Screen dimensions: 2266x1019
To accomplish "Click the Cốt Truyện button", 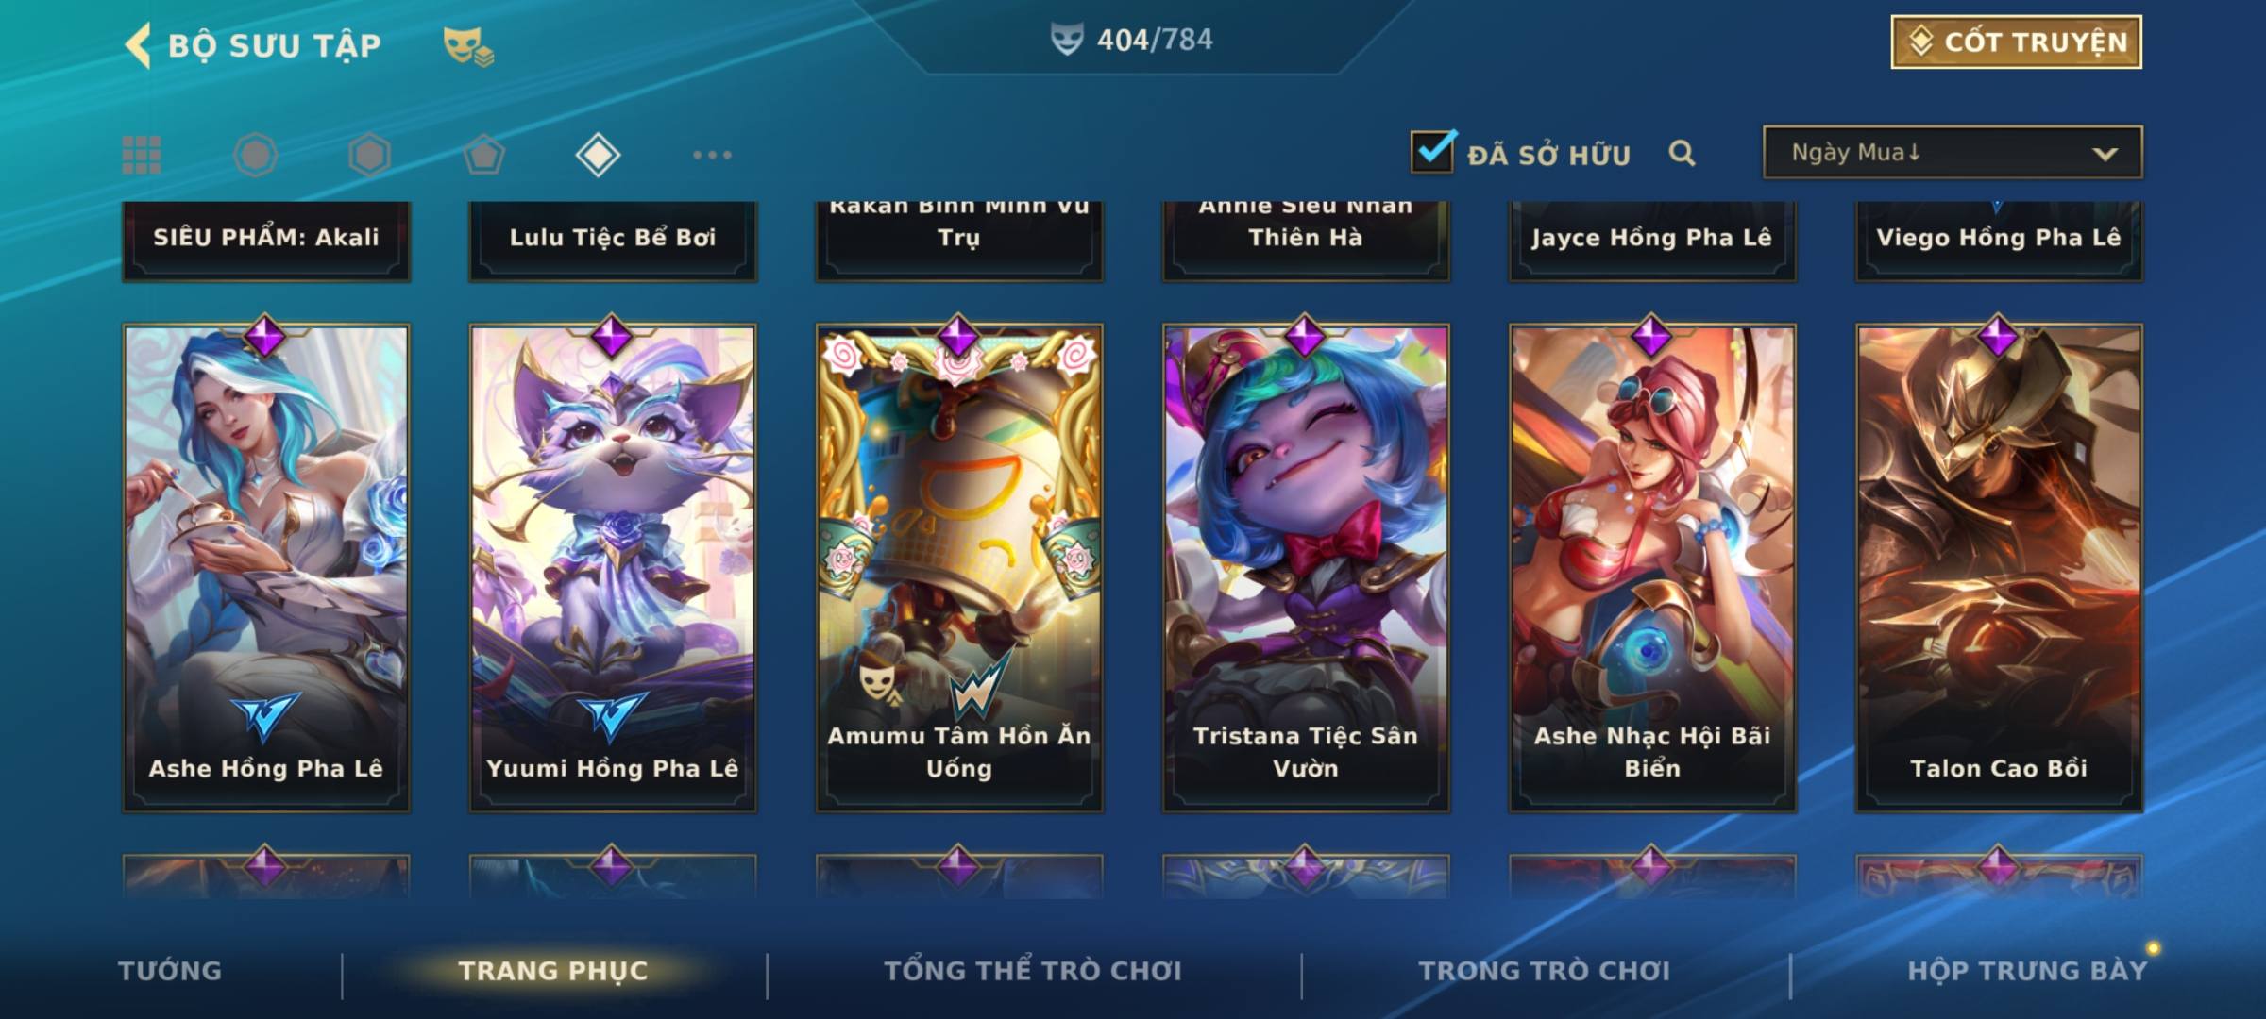I will click(x=2016, y=42).
